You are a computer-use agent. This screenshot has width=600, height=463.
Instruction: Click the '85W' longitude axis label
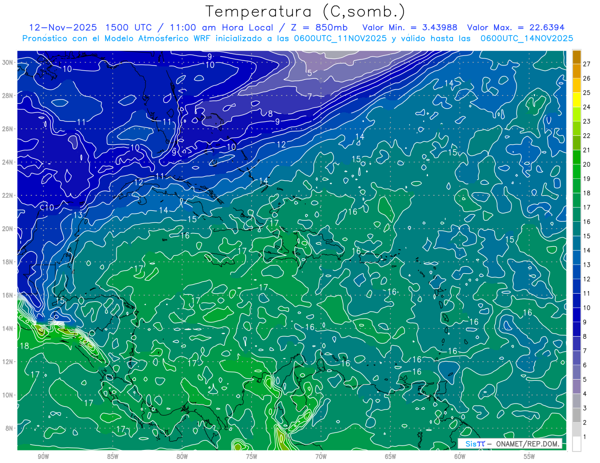[x=112, y=457]
